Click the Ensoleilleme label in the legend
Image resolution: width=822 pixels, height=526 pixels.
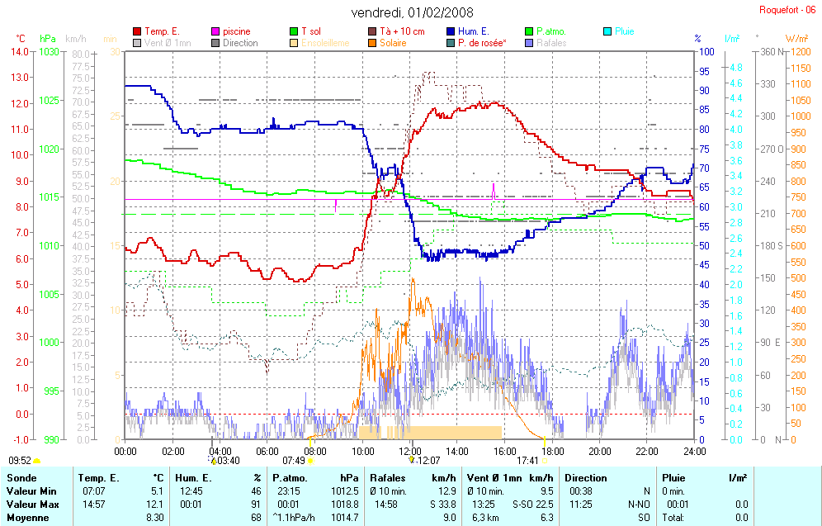[325, 43]
